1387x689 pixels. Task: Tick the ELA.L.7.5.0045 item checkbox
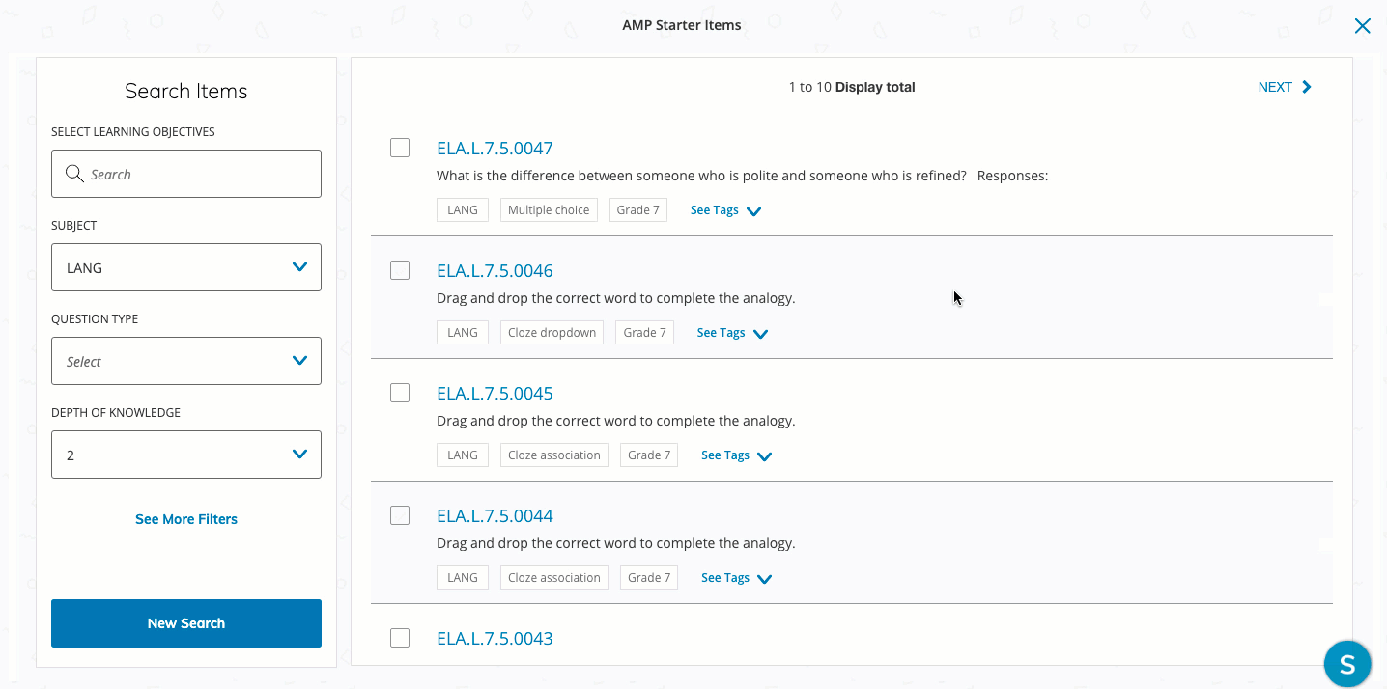(x=400, y=393)
